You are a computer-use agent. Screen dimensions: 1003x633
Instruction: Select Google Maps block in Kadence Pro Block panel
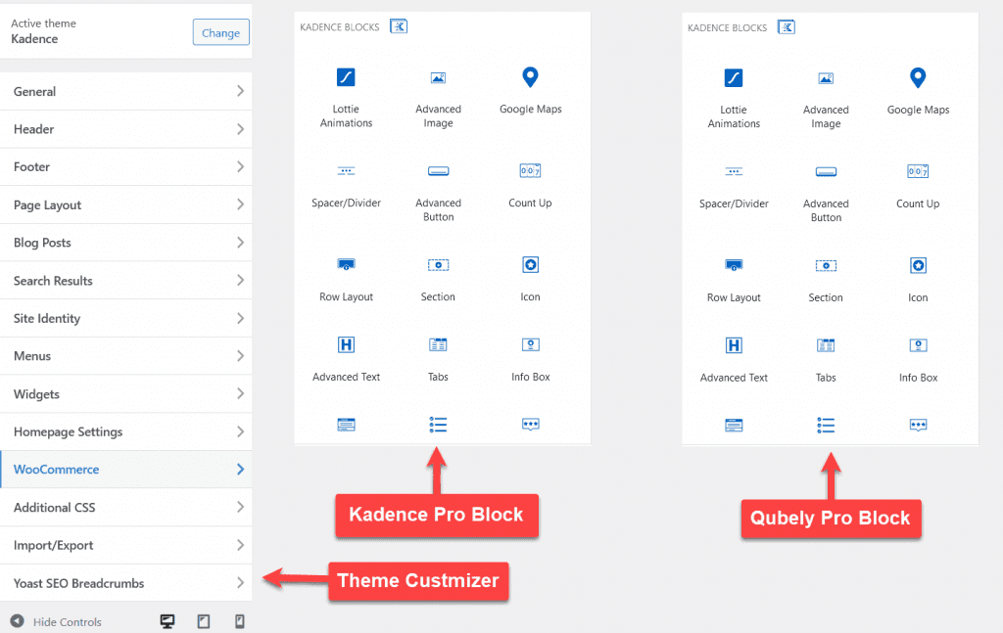point(530,90)
